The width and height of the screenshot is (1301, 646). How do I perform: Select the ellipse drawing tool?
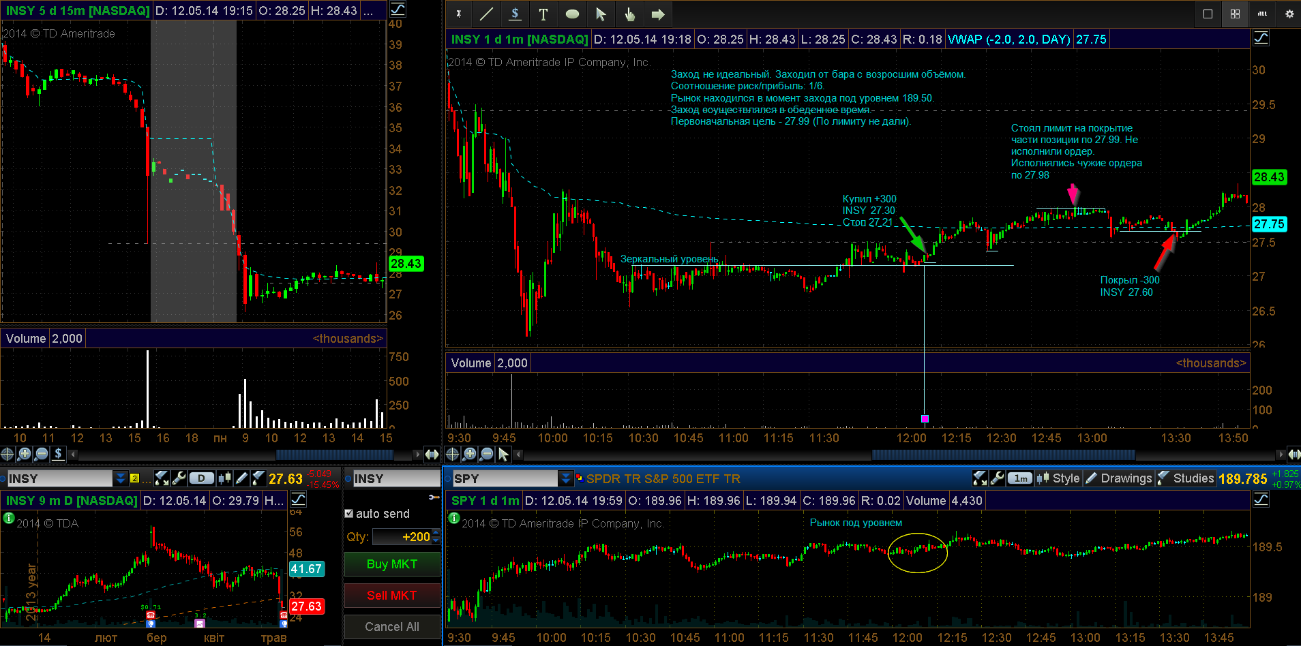coord(572,14)
